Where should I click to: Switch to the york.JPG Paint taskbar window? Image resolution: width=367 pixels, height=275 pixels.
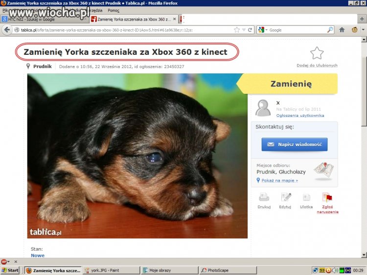coord(111,270)
